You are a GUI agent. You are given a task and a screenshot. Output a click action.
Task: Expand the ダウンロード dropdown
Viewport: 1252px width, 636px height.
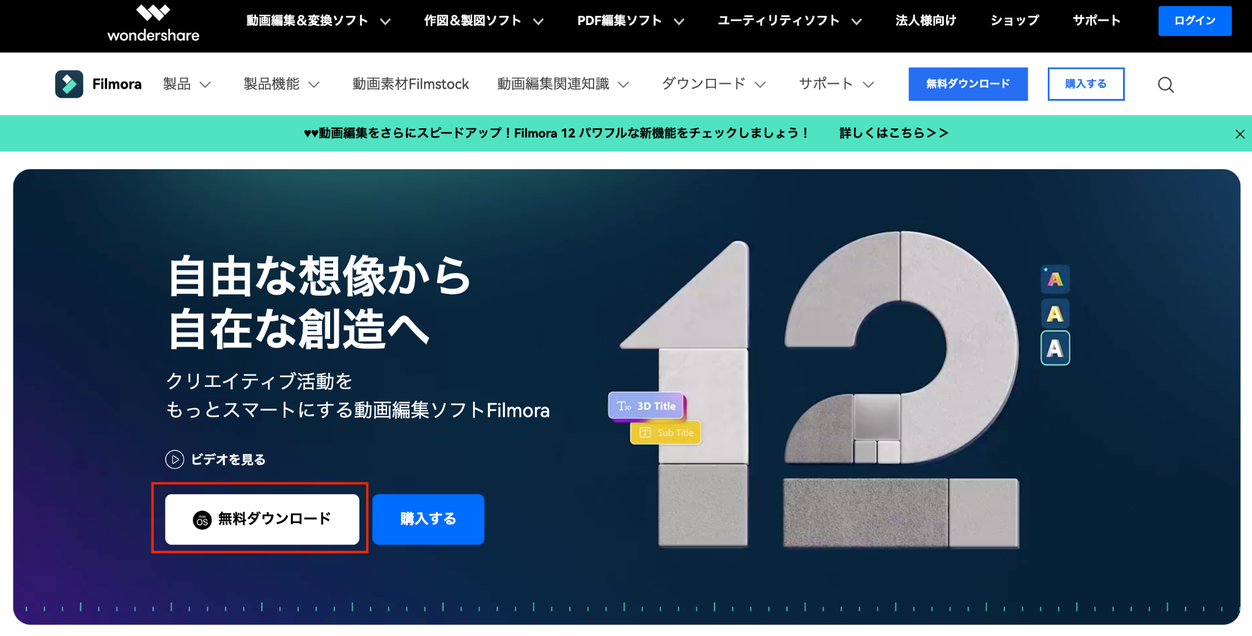point(713,84)
